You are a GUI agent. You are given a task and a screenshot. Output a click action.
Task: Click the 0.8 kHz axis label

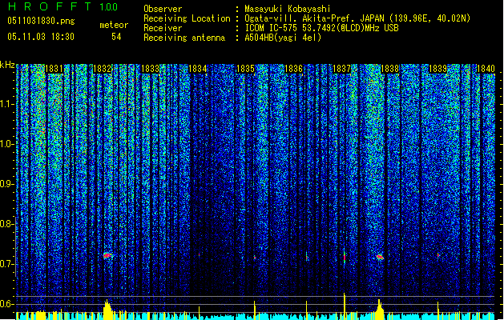pos(7,224)
